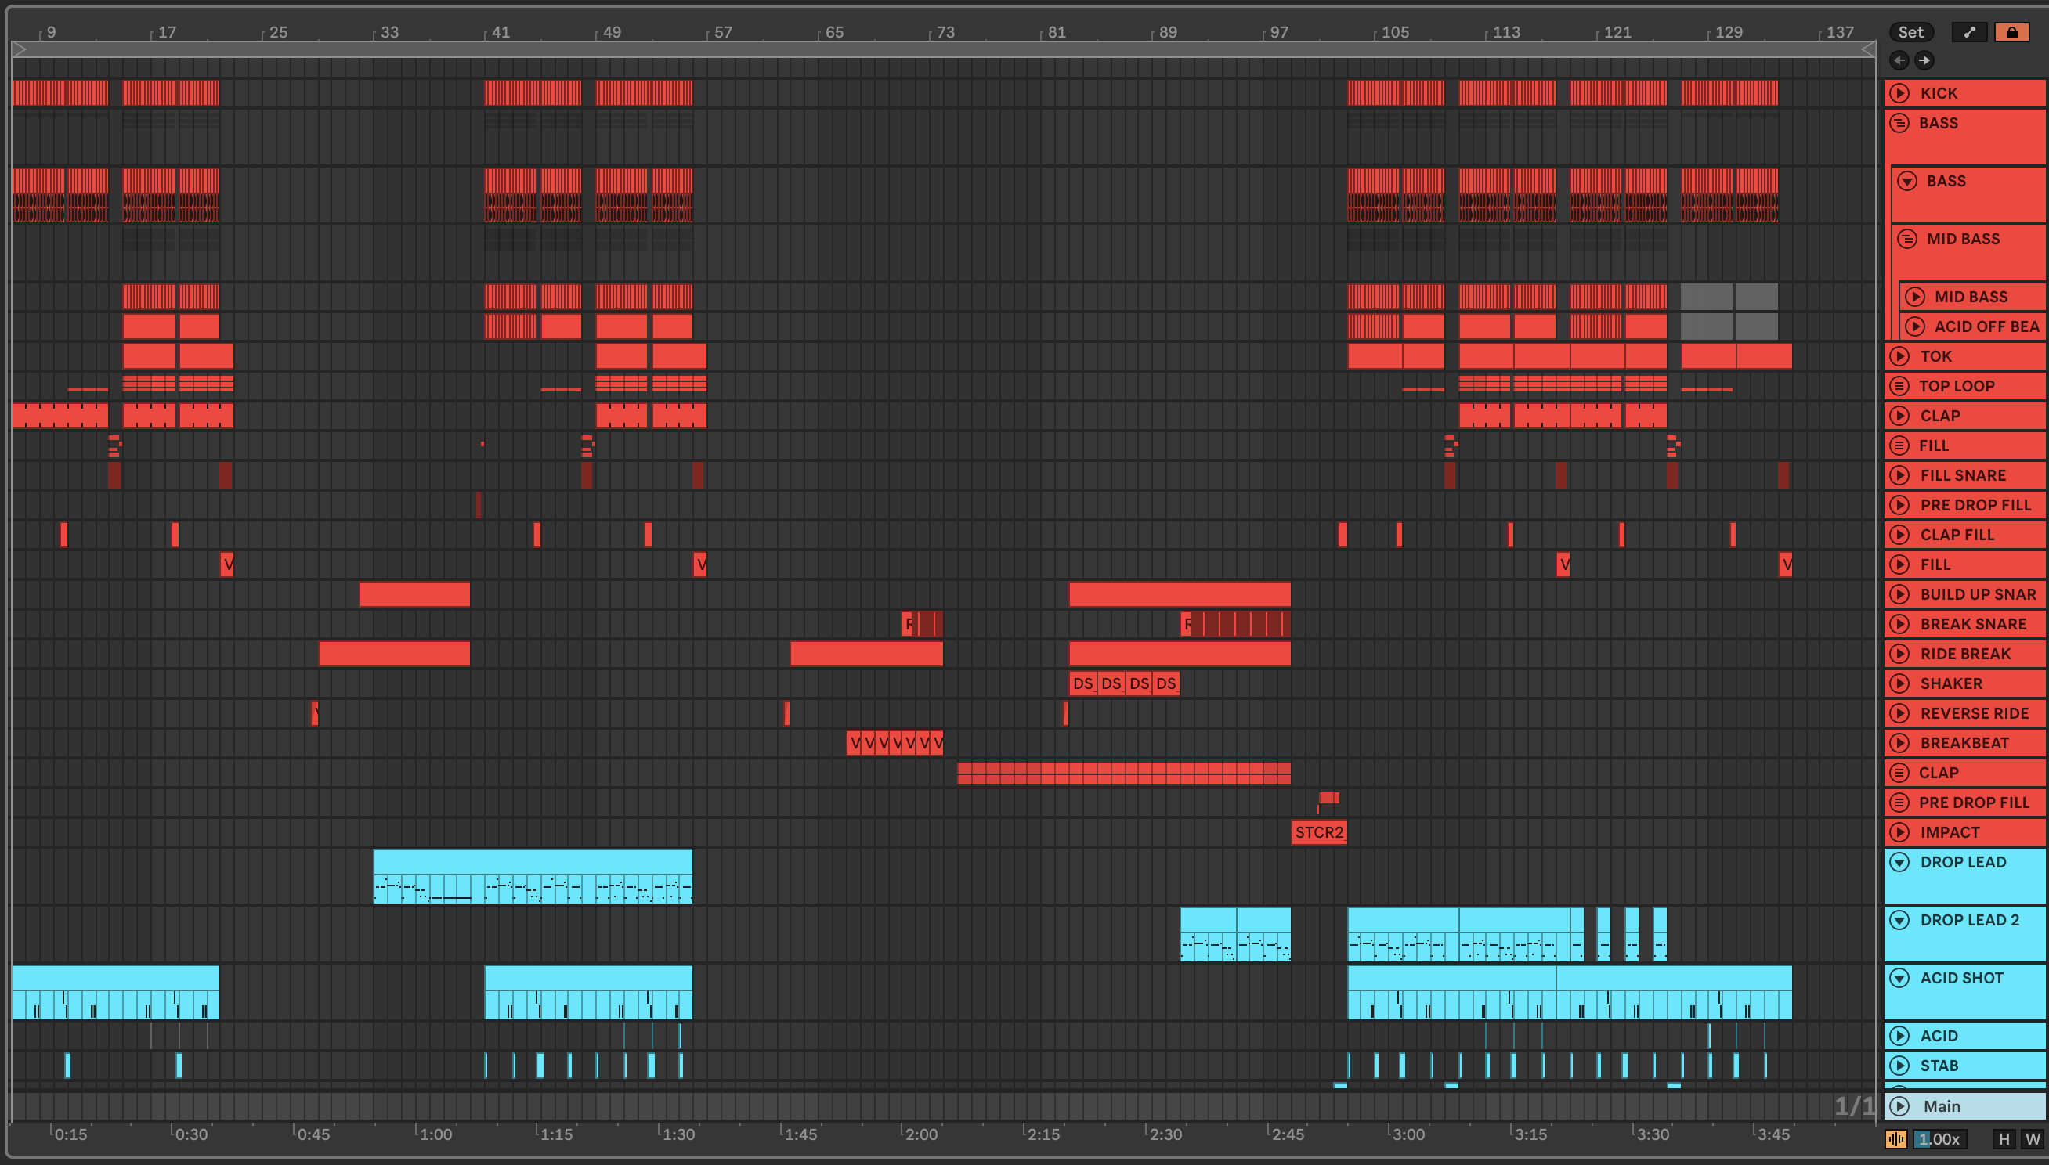Viewport: 2049px width, 1165px height.
Task: Select the ACID SHOT track name
Action: tap(1962, 978)
